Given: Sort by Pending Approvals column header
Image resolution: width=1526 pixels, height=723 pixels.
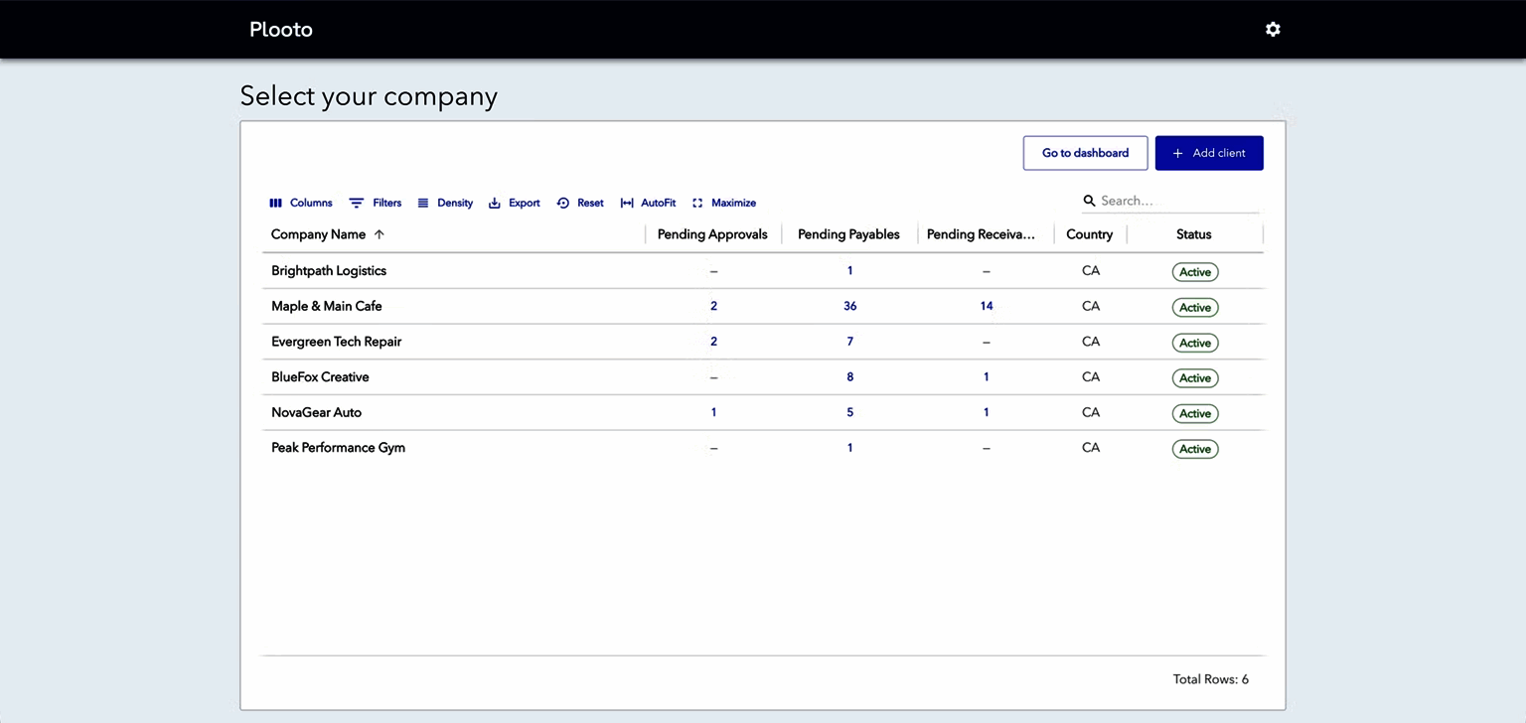Looking at the screenshot, I should click(712, 234).
